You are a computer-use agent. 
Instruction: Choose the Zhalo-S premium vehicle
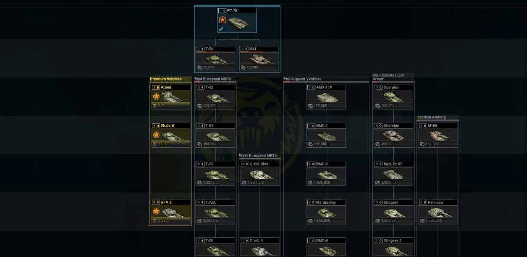[171, 135]
